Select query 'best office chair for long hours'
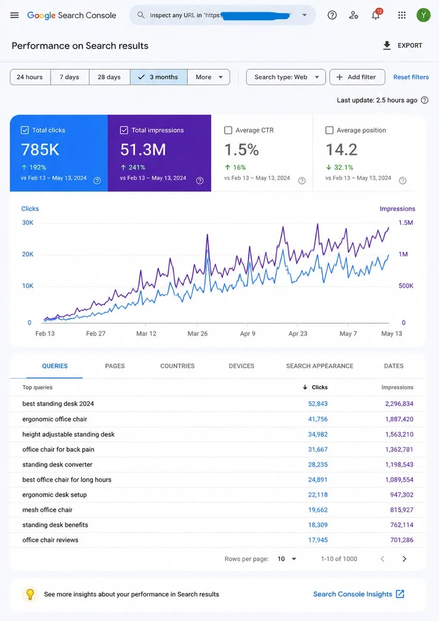This screenshot has width=439, height=621. click(x=67, y=479)
